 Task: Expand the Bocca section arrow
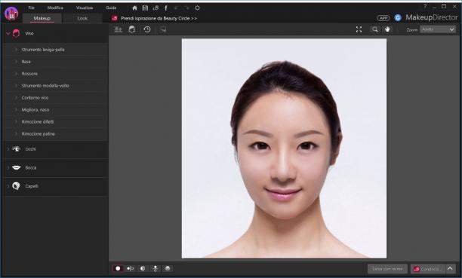pos(8,168)
